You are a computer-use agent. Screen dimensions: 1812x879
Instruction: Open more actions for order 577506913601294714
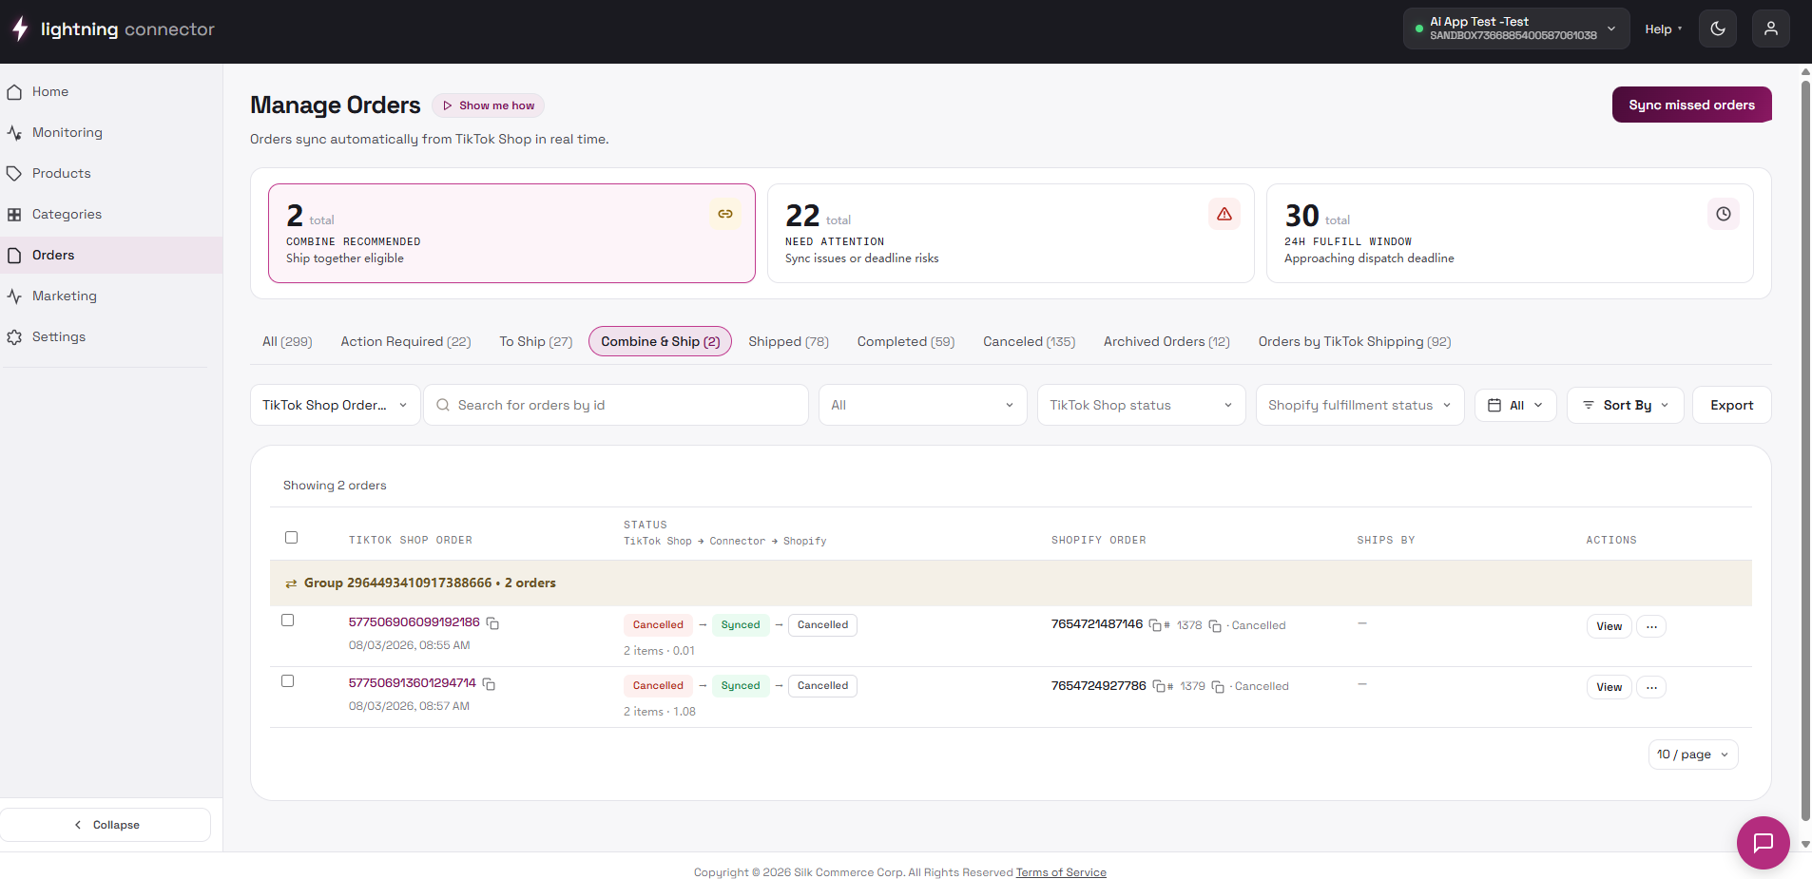coord(1651,687)
